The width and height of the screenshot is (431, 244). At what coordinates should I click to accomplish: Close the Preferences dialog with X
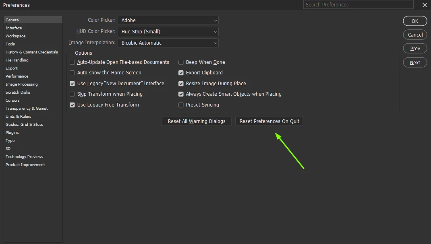425,5
